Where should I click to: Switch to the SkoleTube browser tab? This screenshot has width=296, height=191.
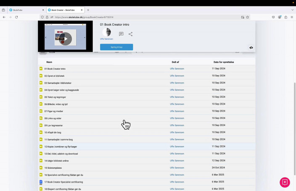[x=25, y=10]
